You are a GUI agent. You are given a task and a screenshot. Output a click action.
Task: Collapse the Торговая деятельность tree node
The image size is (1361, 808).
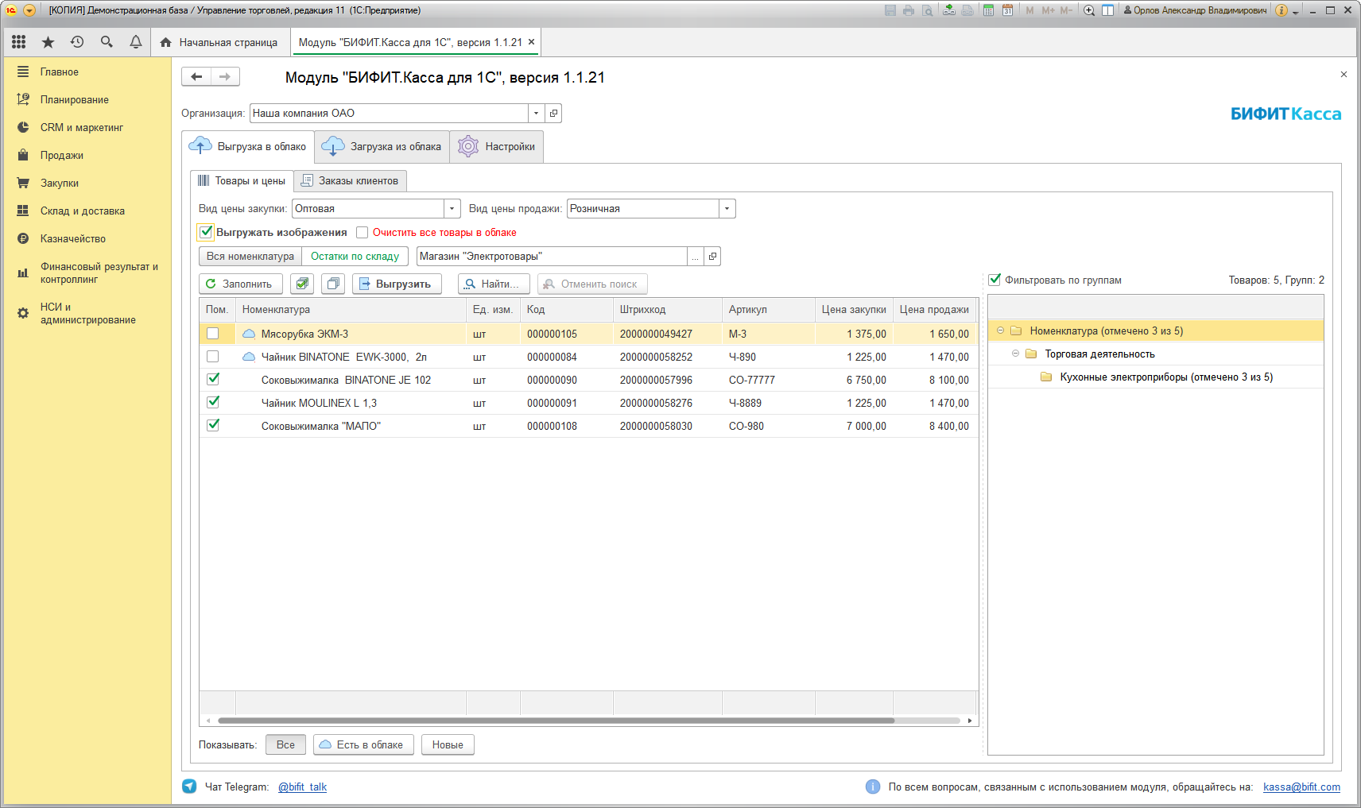pyautogui.click(x=1015, y=354)
